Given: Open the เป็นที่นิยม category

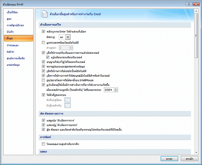Looking at the screenshot, I should [x=12, y=12].
